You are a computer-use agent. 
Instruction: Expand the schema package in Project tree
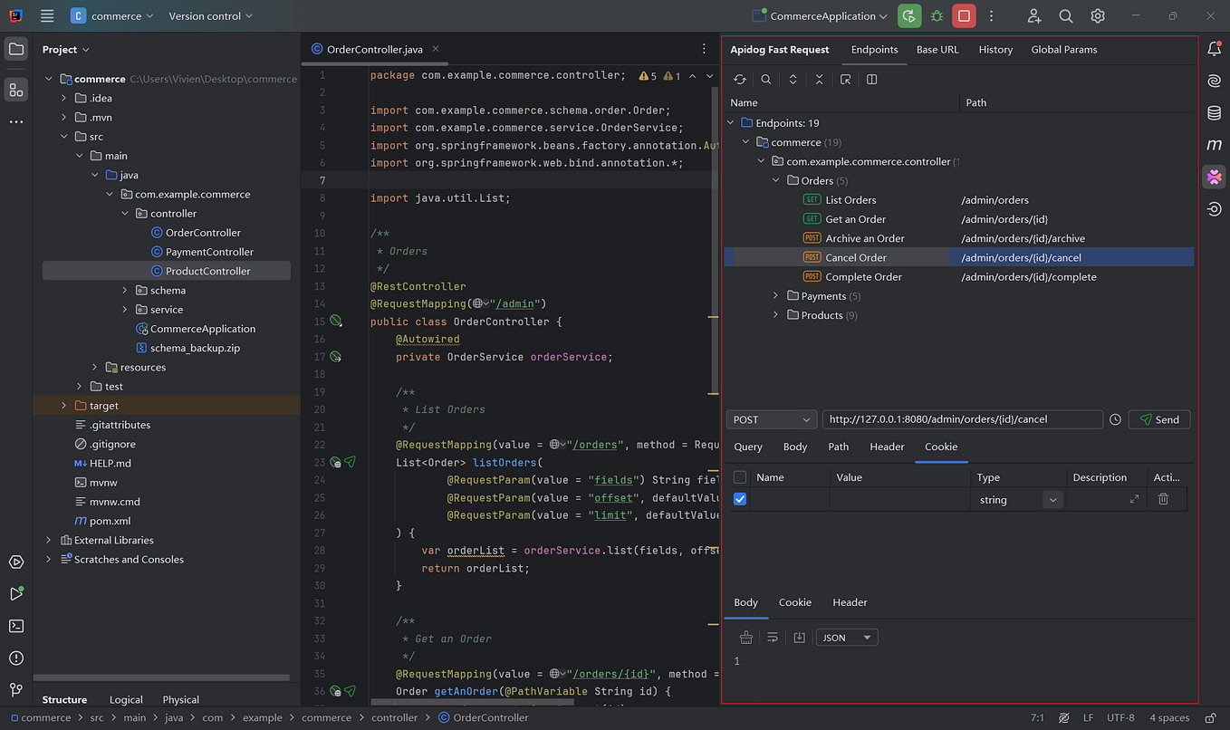(126, 291)
